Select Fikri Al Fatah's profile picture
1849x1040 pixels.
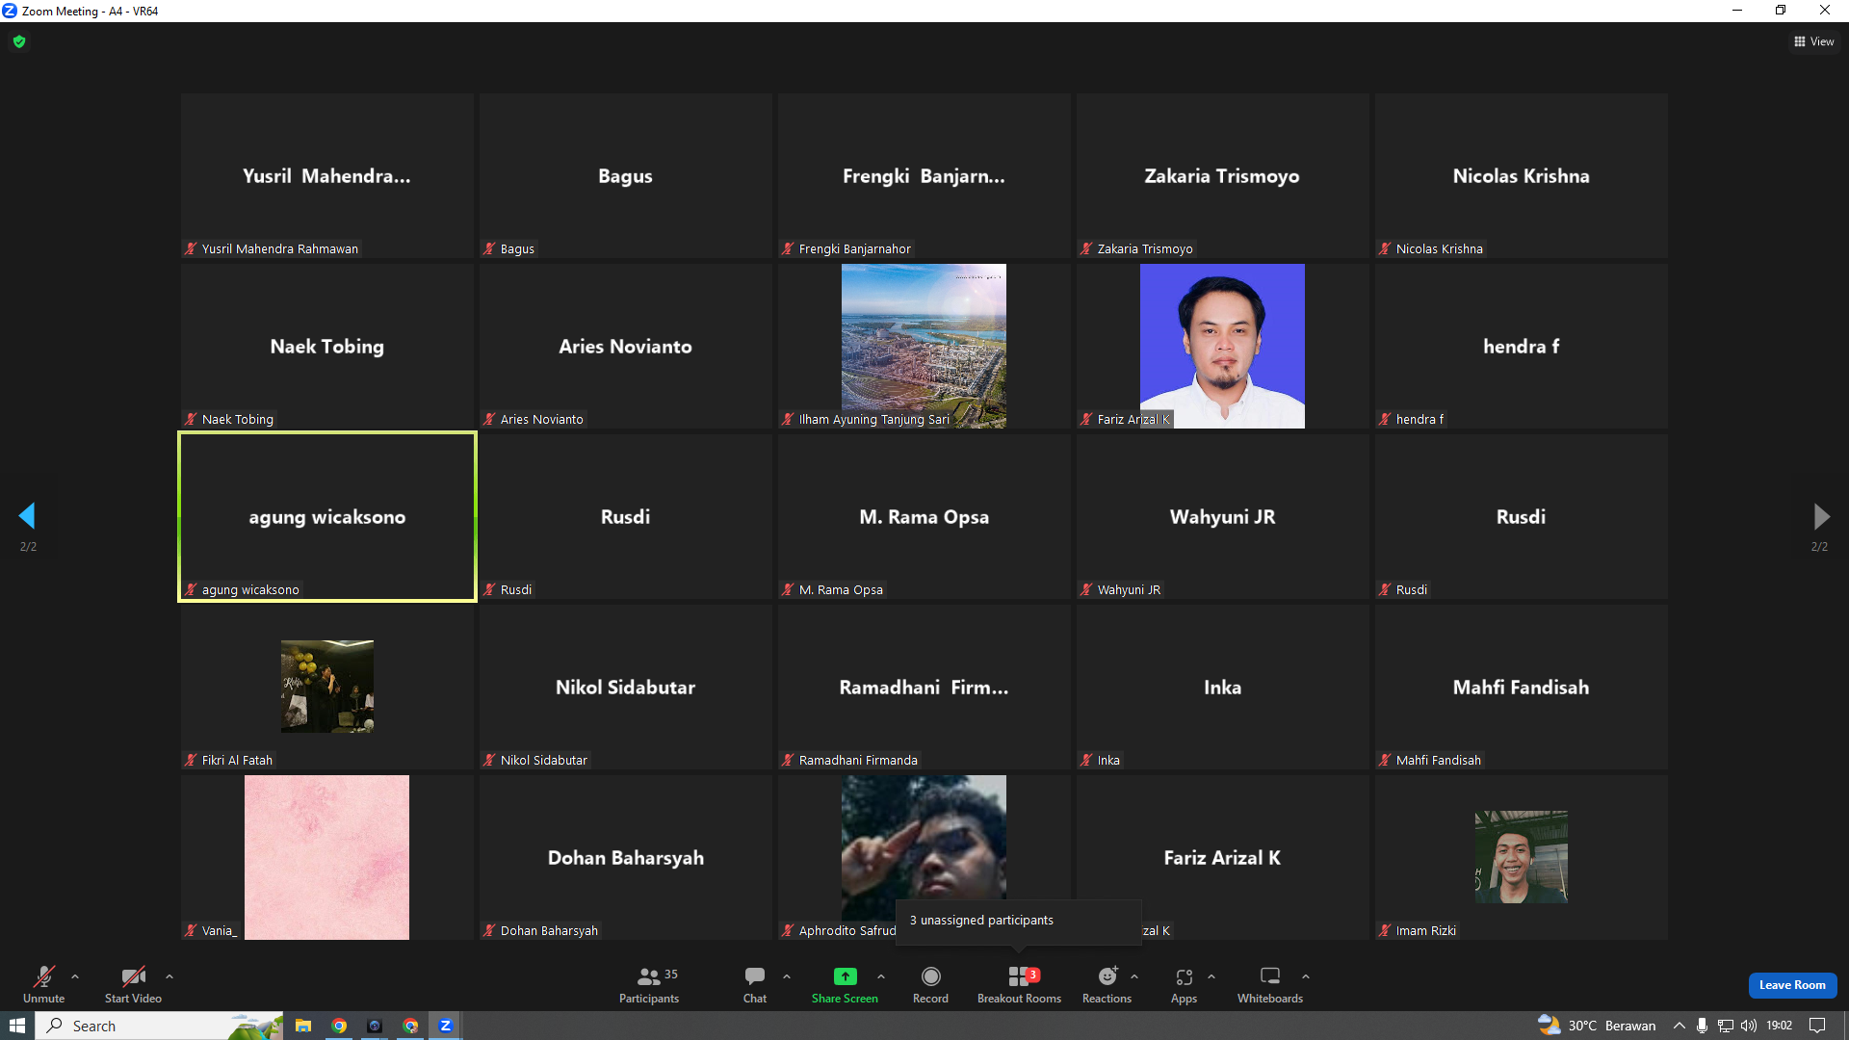327,687
